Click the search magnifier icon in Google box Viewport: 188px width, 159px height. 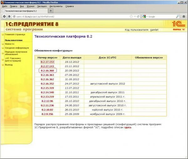point(177,17)
